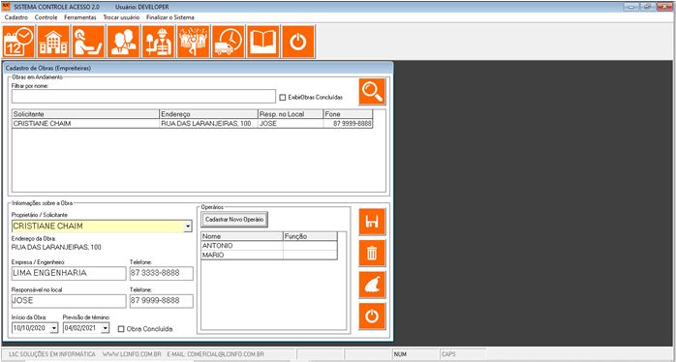Expand the Proprietário / Solicitante dropdown
This screenshot has width=676, height=362.
tap(188, 226)
